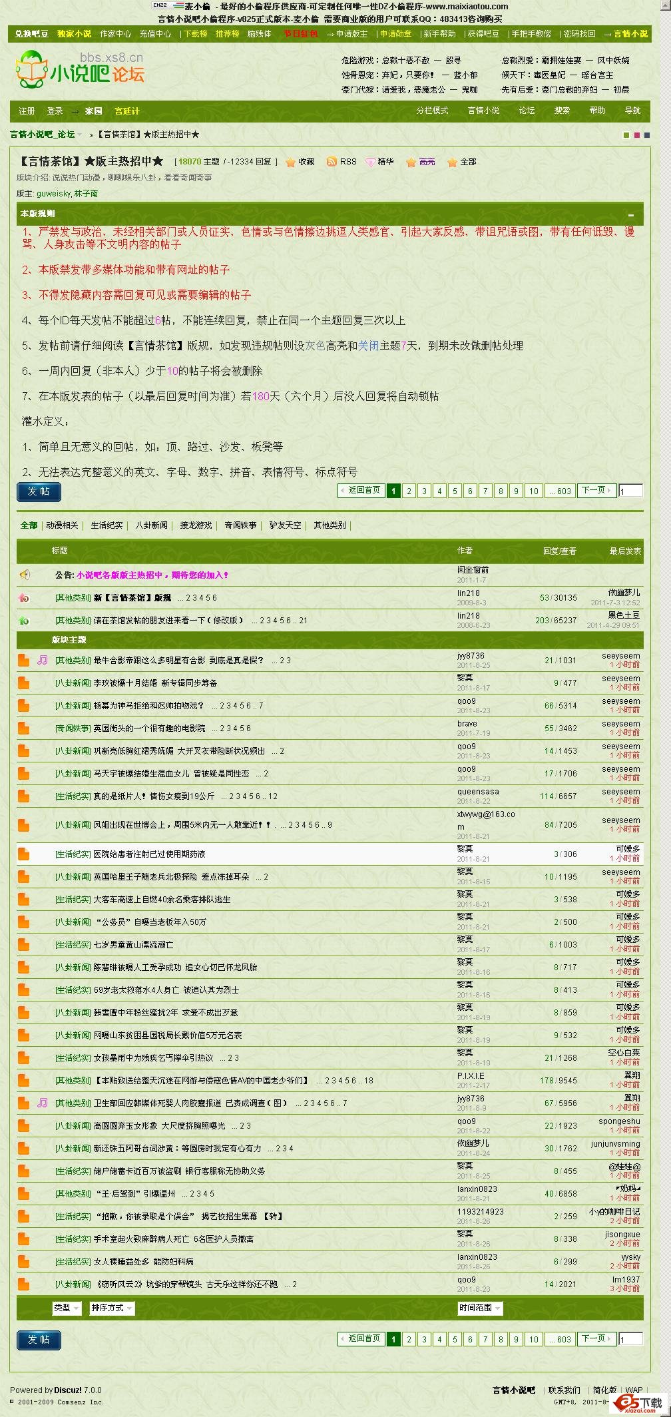The image size is (671, 1417).
Task: Select the 其他类别 category tab
Action: [x=330, y=525]
